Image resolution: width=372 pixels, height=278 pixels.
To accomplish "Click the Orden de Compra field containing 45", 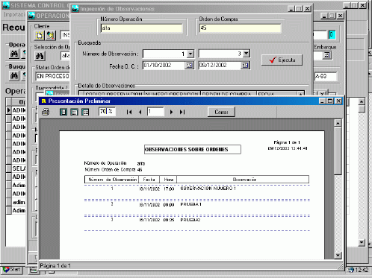I will tap(241, 28).
